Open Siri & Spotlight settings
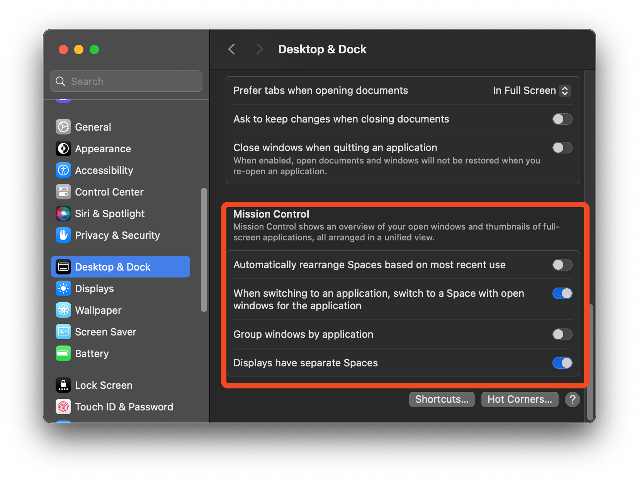The image size is (639, 480). pyautogui.click(x=109, y=213)
